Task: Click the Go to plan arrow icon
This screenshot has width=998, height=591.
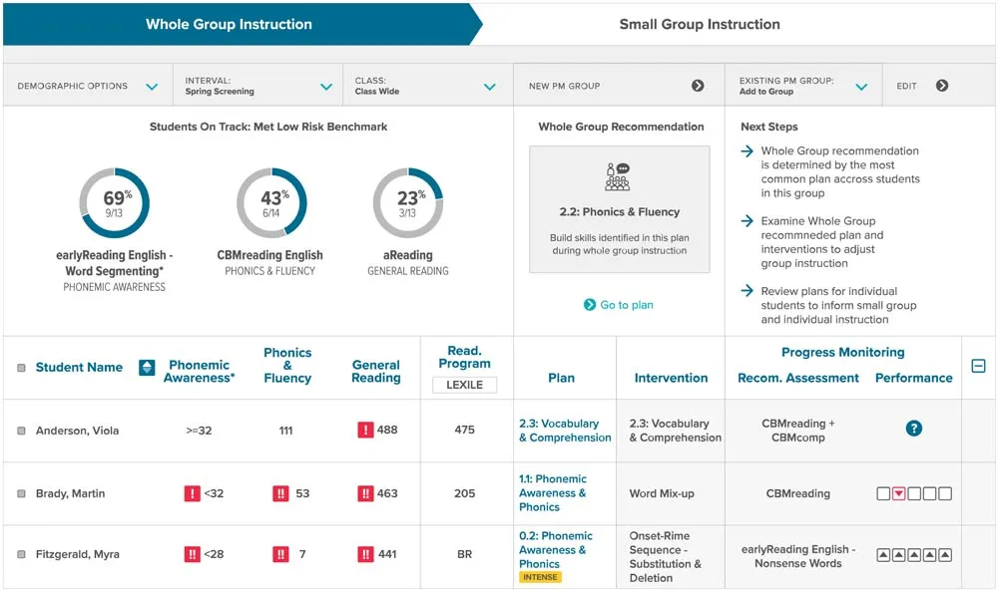Action: pos(590,305)
